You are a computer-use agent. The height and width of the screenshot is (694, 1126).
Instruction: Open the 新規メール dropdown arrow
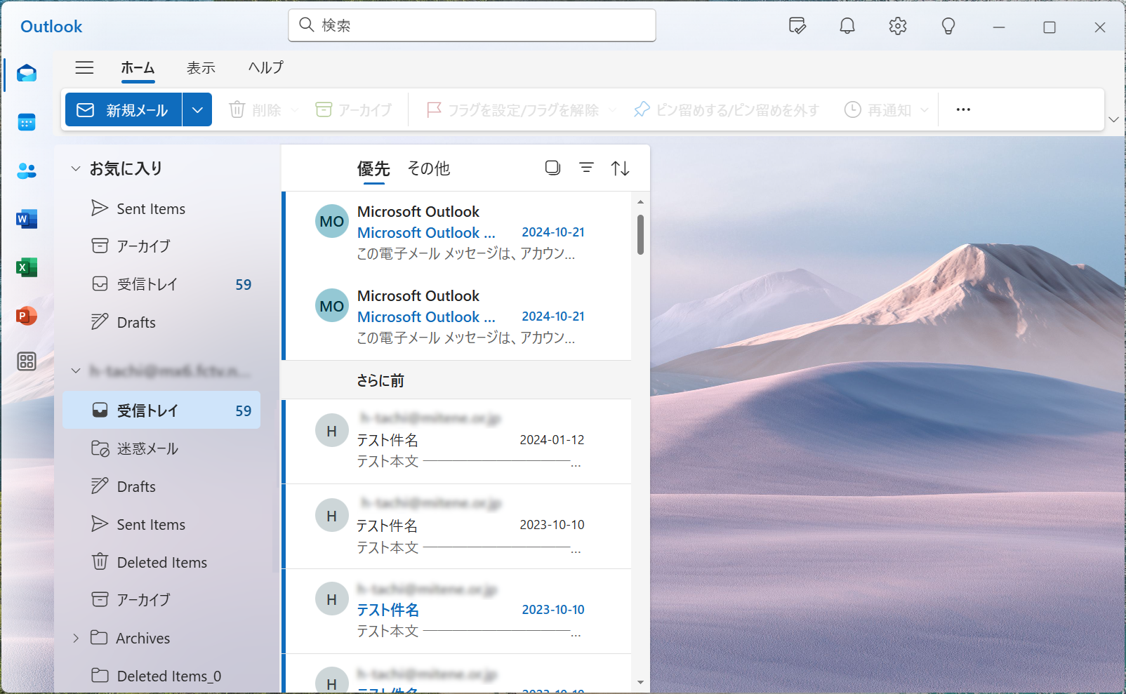(x=197, y=110)
